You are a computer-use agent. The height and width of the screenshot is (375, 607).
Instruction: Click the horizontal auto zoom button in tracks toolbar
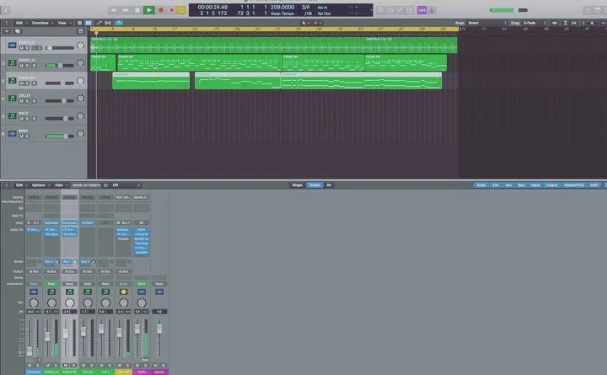pos(574,23)
